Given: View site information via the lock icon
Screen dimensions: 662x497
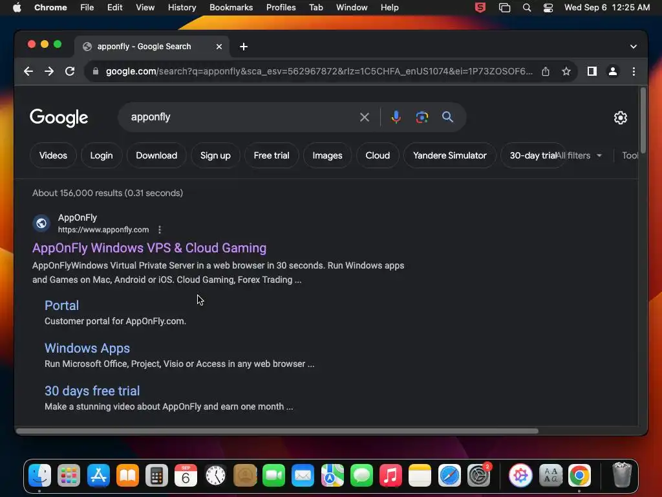Looking at the screenshot, I should [96, 71].
